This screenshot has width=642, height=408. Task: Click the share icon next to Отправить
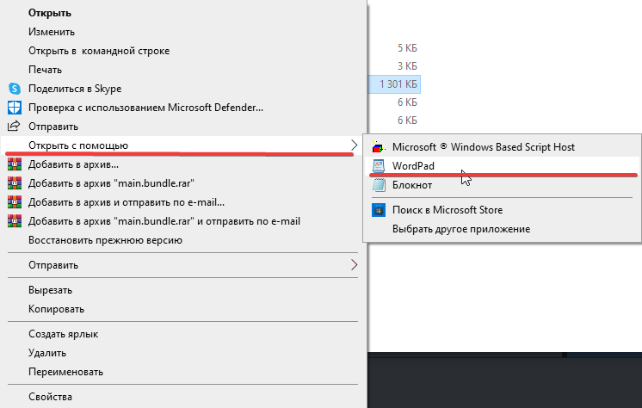click(x=14, y=127)
